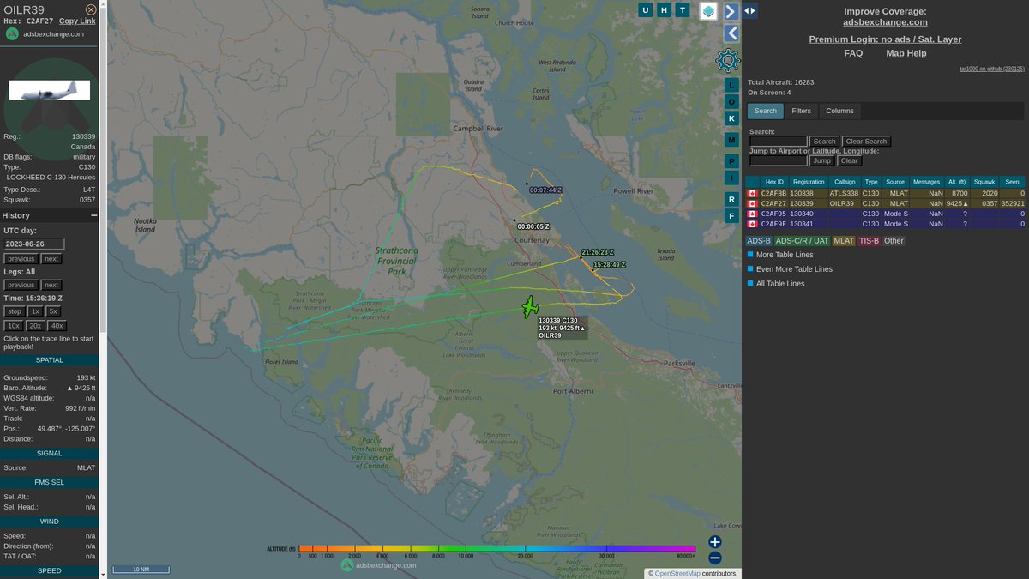Sort table by Hex ID column
1029x579 pixels.
tap(774, 182)
